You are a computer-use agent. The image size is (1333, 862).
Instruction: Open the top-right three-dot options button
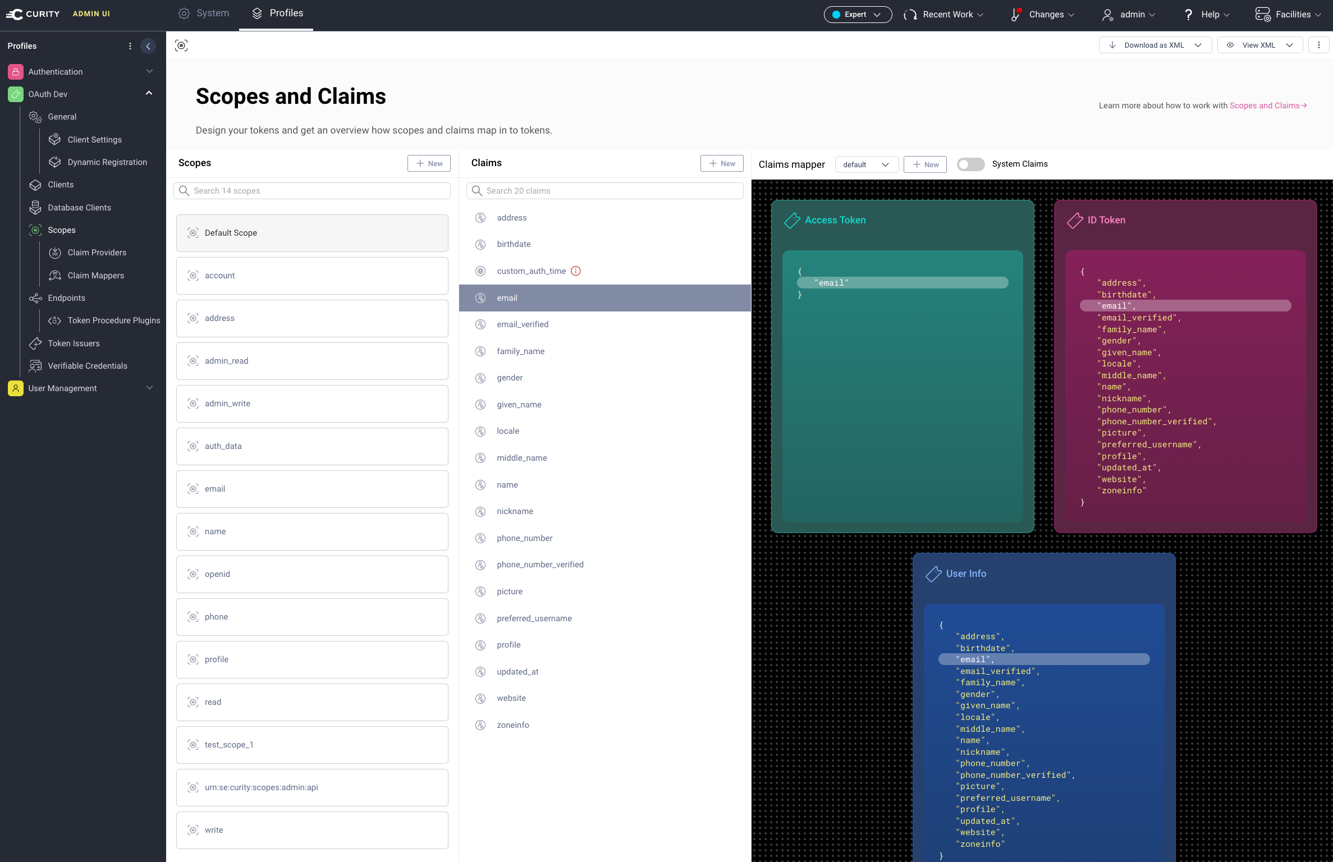(1318, 45)
